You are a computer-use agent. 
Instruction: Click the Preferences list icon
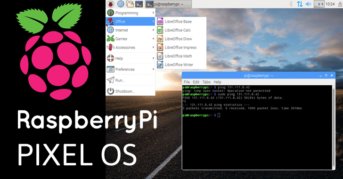[x=110, y=69]
